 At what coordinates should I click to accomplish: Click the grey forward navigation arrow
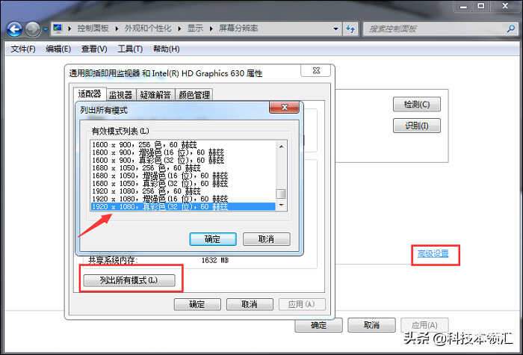click(32, 29)
